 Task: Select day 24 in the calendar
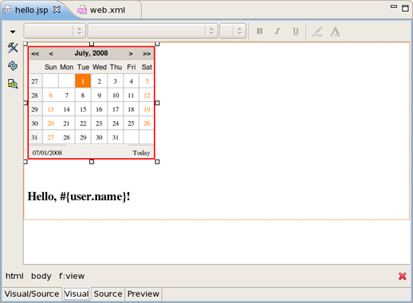[x=116, y=124]
